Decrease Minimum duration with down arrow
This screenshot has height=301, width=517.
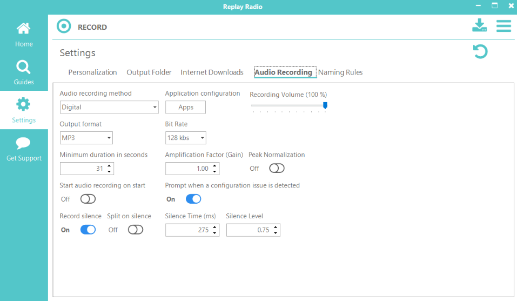(x=109, y=171)
